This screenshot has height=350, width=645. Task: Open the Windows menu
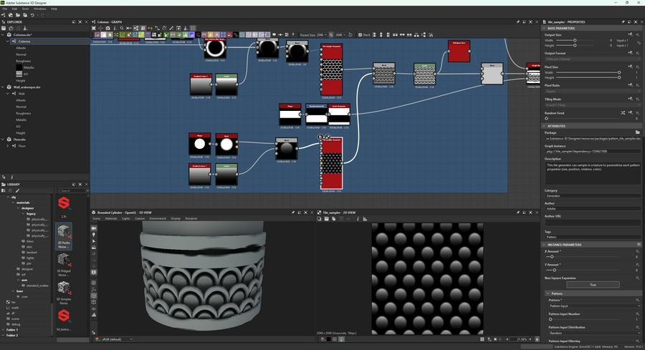(39, 9)
